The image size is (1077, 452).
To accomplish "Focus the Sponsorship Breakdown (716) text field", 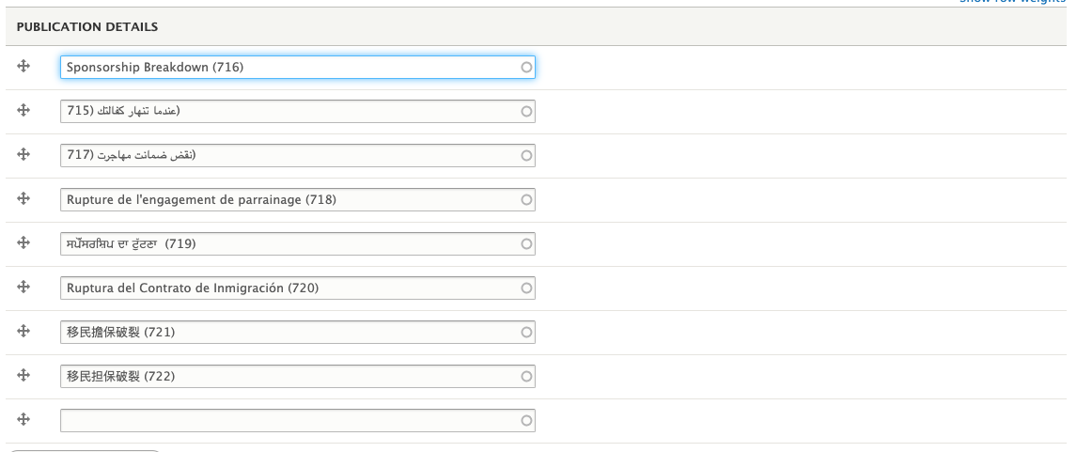I will (297, 68).
